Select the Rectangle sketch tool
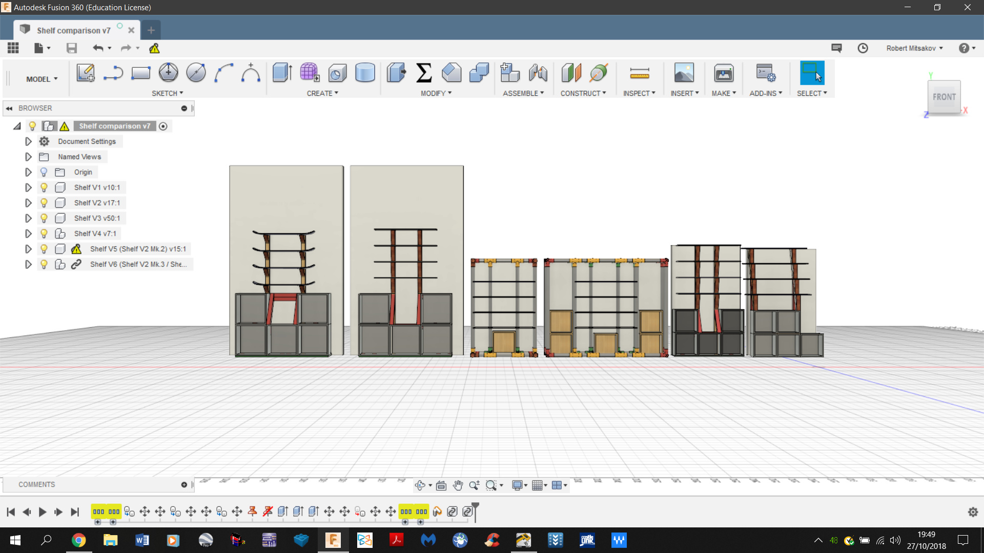Image resolution: width=984 pixels, height=553 pixels. pyautogui.click(x=140, y=73)
